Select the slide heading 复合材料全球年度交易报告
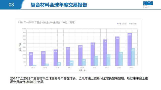This screenshot has width=161, height=90. (x=59, y=5)
